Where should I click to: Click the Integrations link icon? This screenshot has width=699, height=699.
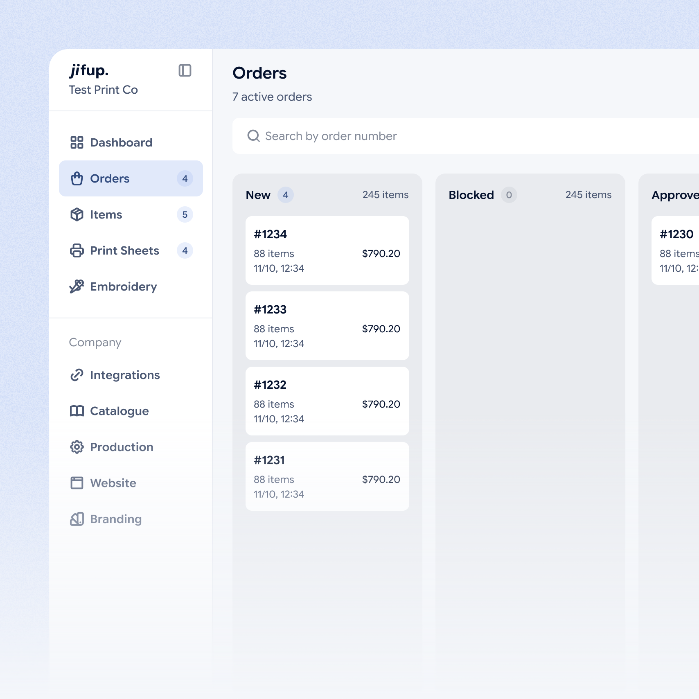pyautogui.click(x=77, y=375)
